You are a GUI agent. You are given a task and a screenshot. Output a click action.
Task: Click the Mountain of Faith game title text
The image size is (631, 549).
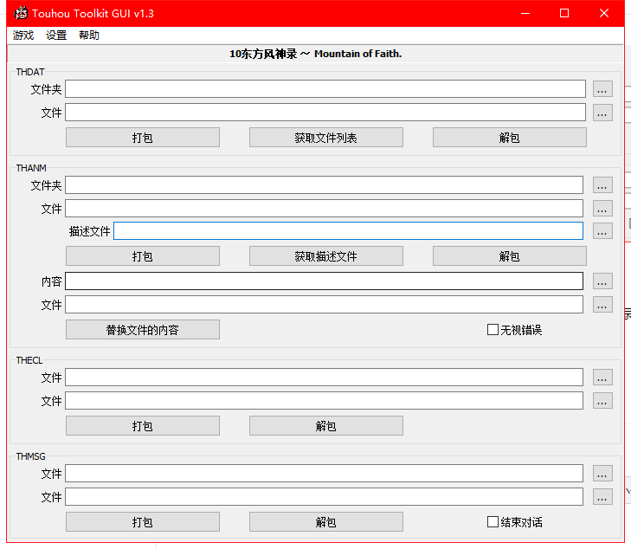pos(315,54)
